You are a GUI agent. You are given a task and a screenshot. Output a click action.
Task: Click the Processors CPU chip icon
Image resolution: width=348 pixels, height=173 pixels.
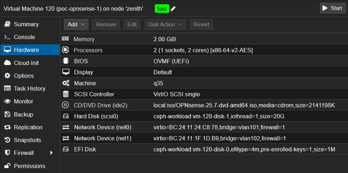(65, 50)
